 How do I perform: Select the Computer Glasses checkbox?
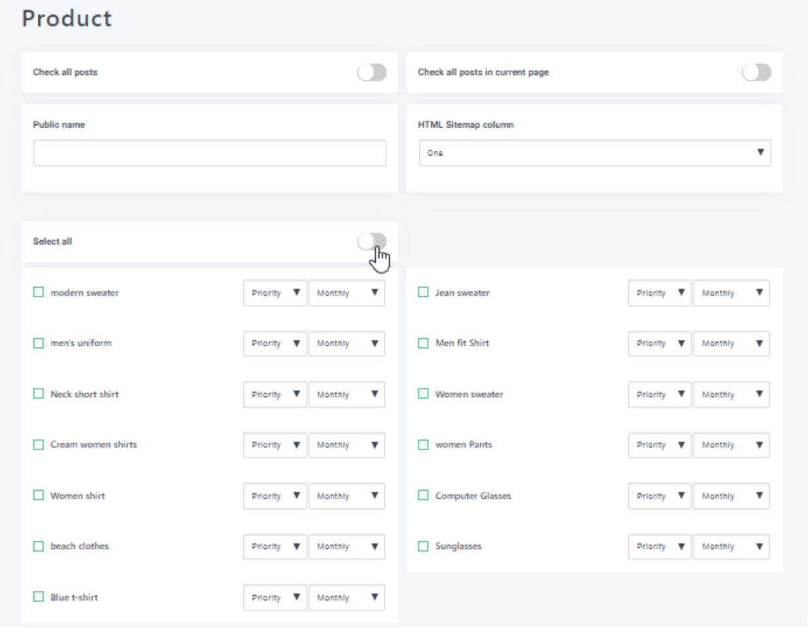[x=423, y=495]
